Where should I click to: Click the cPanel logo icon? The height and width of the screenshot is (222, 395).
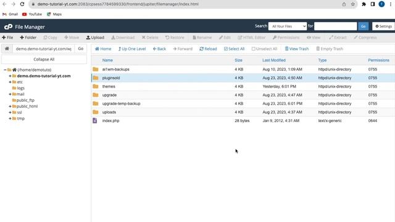coord(8,27)
